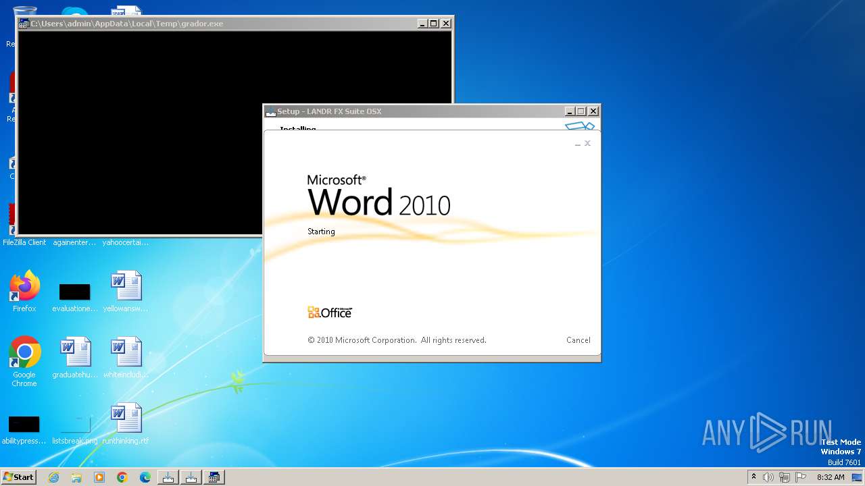Viewport: 865px width, 486px height.
Task: Minimize the grador.exe console window
Action: [422, 24]
